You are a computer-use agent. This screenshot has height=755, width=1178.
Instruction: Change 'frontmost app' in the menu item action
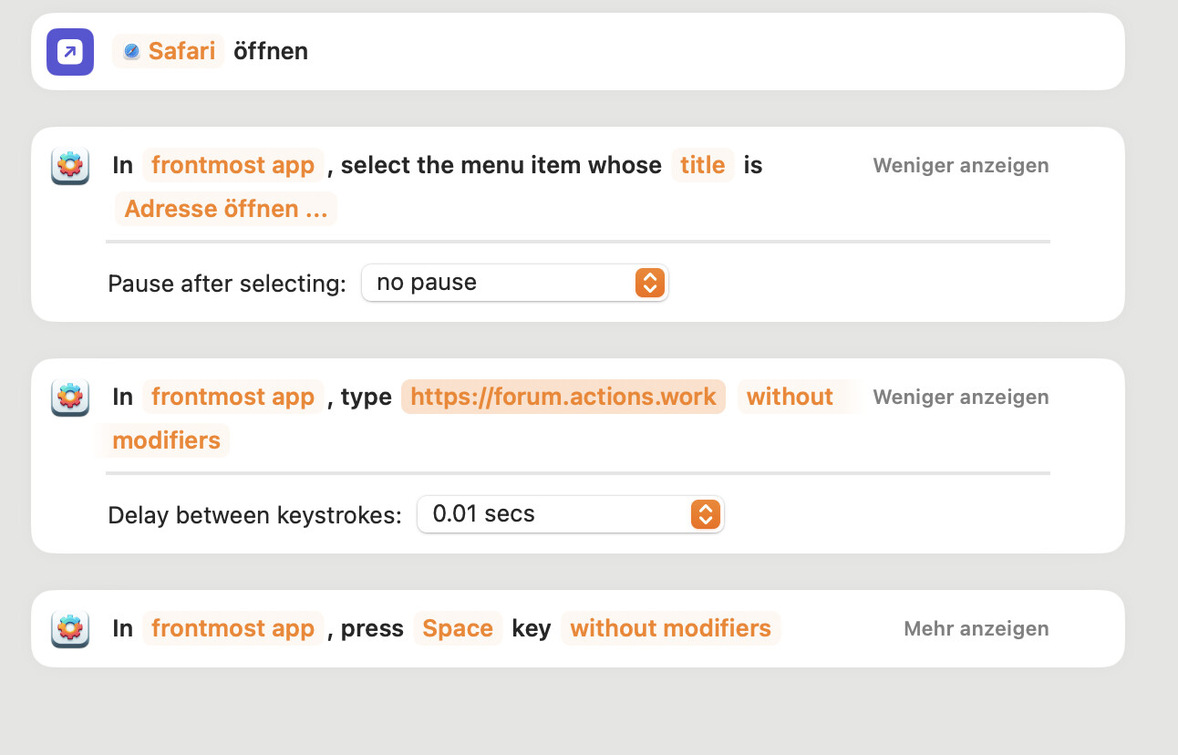(x=232, y=165)
